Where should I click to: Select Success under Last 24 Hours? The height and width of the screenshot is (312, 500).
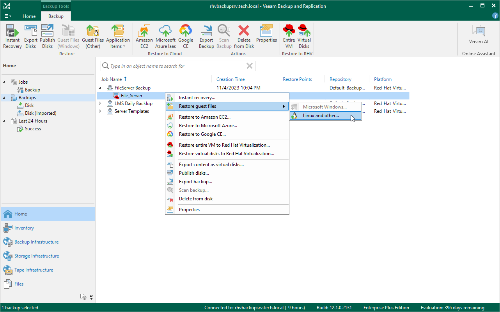(x=29, y=129)
